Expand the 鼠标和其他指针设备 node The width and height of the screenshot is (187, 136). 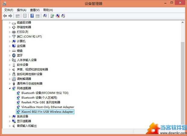10,74
